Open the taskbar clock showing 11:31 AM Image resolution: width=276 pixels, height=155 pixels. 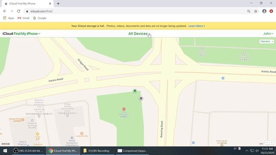click(x=267, y=151)
